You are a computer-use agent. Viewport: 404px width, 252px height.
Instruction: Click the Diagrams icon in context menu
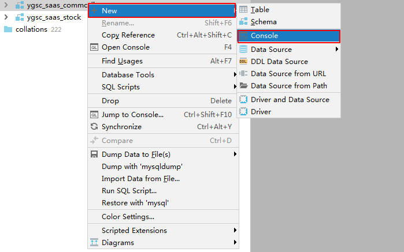(94, 243)
